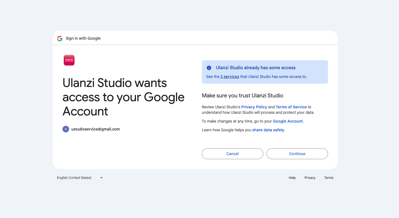Click the "Sign in with Google" header text
Viewport: 399px width, 218px height.
click(83, 39)
